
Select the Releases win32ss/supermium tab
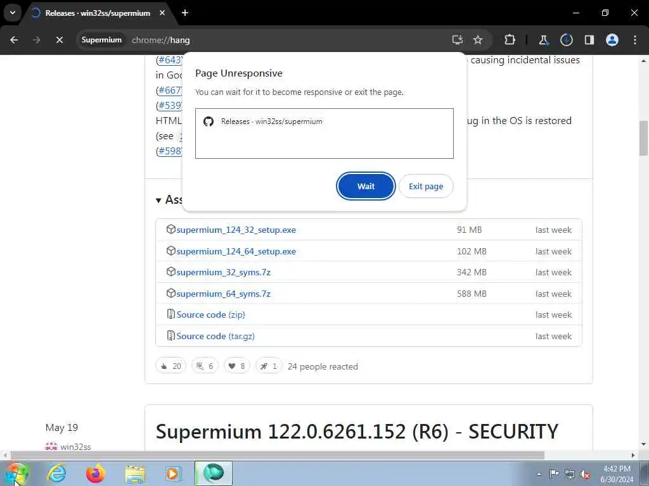point(98,13)
